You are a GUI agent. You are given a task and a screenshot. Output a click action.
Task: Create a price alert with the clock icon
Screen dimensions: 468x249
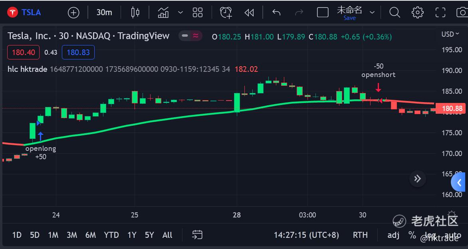point(226,12)
